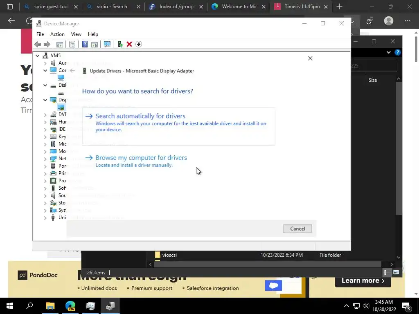This screenshot has width=419, height=314.
Task: Open the View menu
Action: click(76, 34)
